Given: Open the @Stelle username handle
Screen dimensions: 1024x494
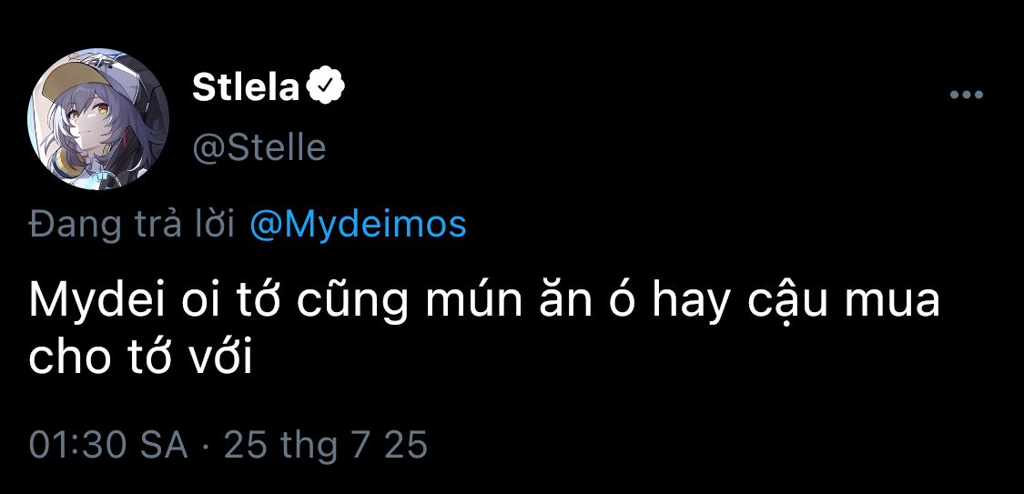Looking at the screenshot, I should coord(259,146).
